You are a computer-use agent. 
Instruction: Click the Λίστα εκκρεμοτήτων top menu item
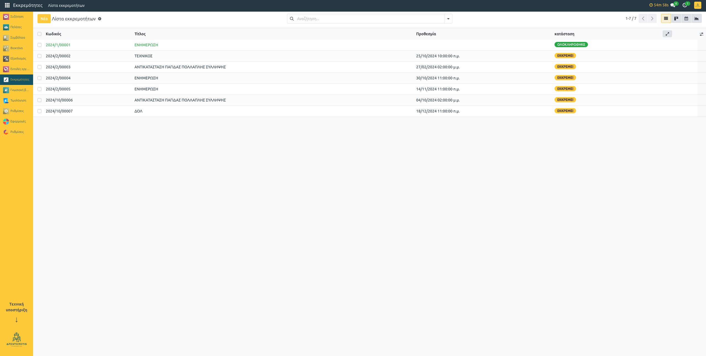tap(66, 6)
